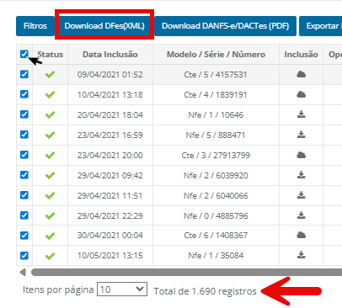Click green status check for 09/04/2021 01:52 row
342x308 pixels.
50,75
